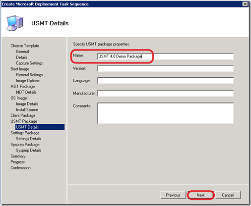Click the 'Manufacturer:' label
Screen dimensions: 251x206
click(x=84, y=93)
